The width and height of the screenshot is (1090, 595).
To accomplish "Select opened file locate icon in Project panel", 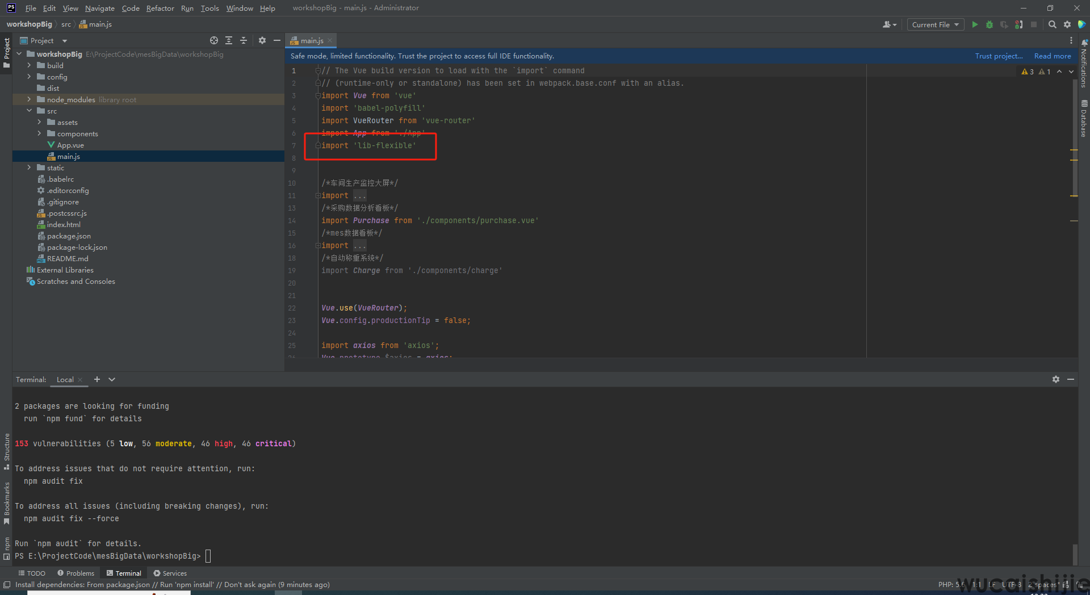I will (x=214, y=40).
